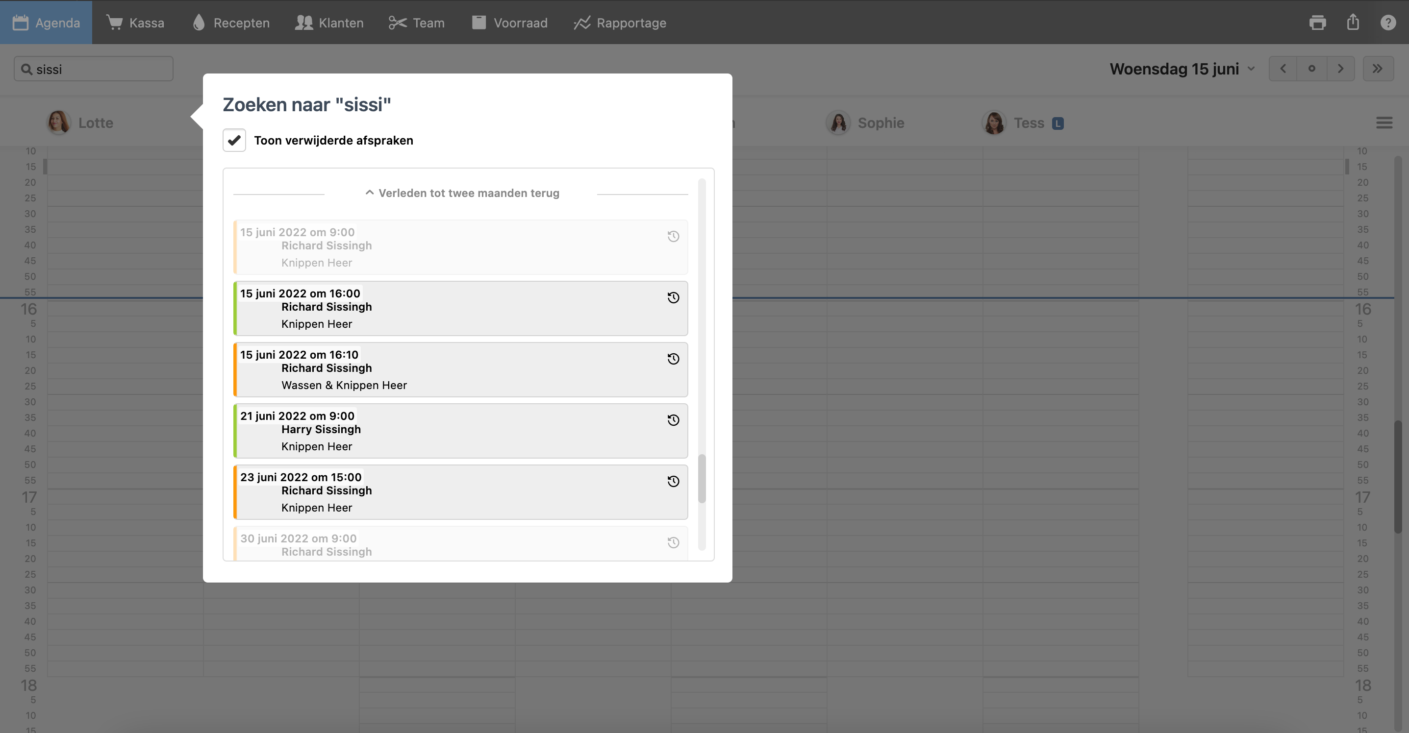1409x733 pixels.
Task: Open the help question mark icon
Action: (1387, 23)
